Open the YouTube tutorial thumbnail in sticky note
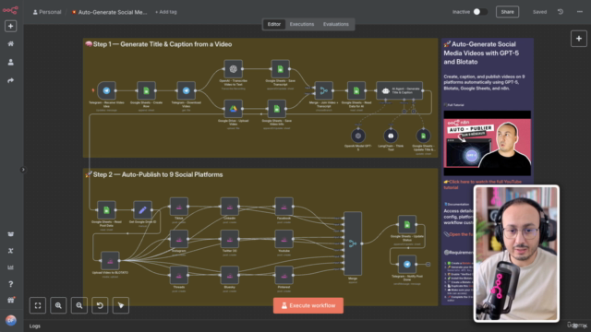591x332 pixels. pos(487,143)
